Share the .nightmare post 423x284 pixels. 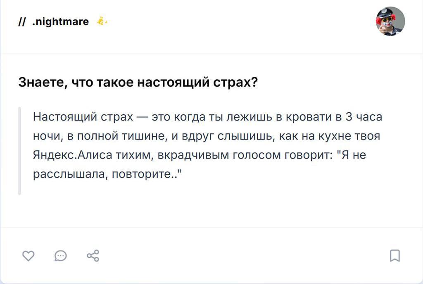pos(93,256)
